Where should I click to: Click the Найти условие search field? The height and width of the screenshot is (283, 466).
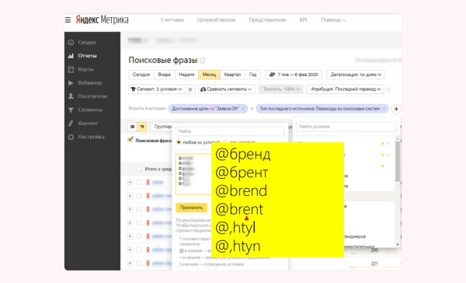tap(346, 127)
